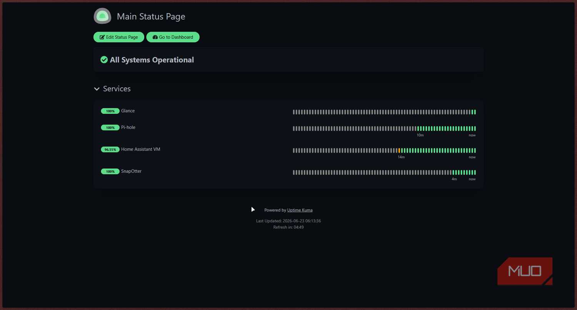Click SnapOtter 100% uptime badge
This screenshot has width=577, height=310.
110,172
